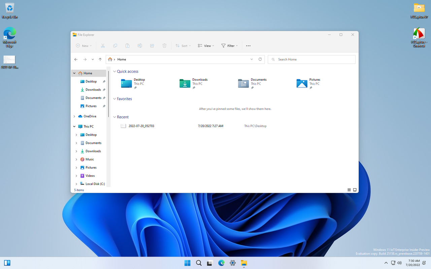Select pinned Desktop under Home in sidebar
The width and height of the screenshot is (431, 269).
91,81
